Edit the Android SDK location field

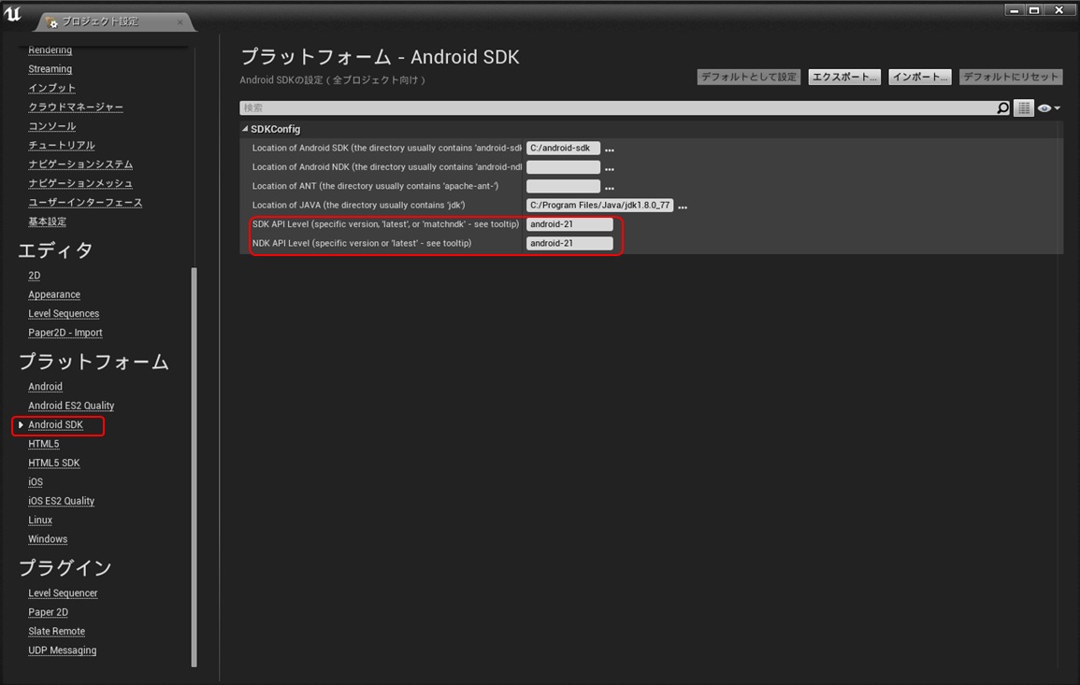pos(563,148)
